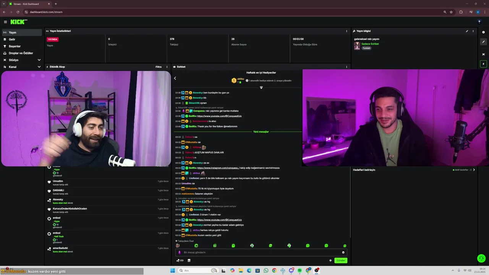Click lightning bolt icon in right rail
The image size is (489, 275).
(483, 64)
